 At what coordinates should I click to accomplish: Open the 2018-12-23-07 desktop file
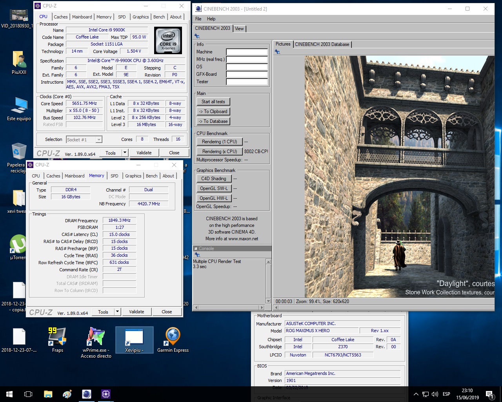click(19, 340)
